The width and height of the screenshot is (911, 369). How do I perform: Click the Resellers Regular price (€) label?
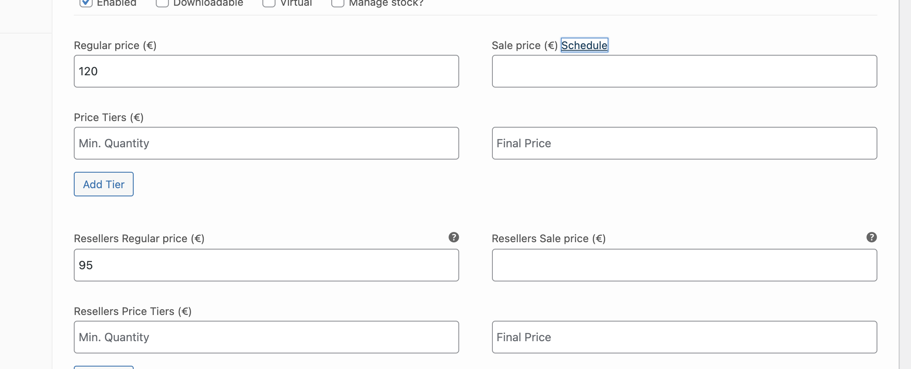pos(139,239)
